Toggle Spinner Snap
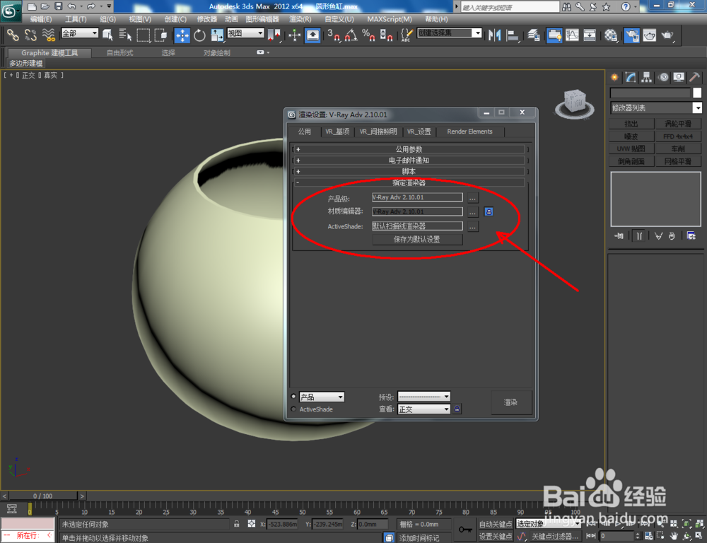The image size is (707, 543). click(x=387, y=35)
